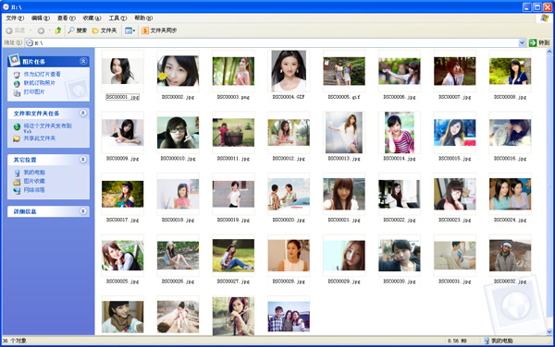Viewport: 555px width, 347px height.
Task: Select thumbnail DSC00004.GIF
Action: click(289, 71)
